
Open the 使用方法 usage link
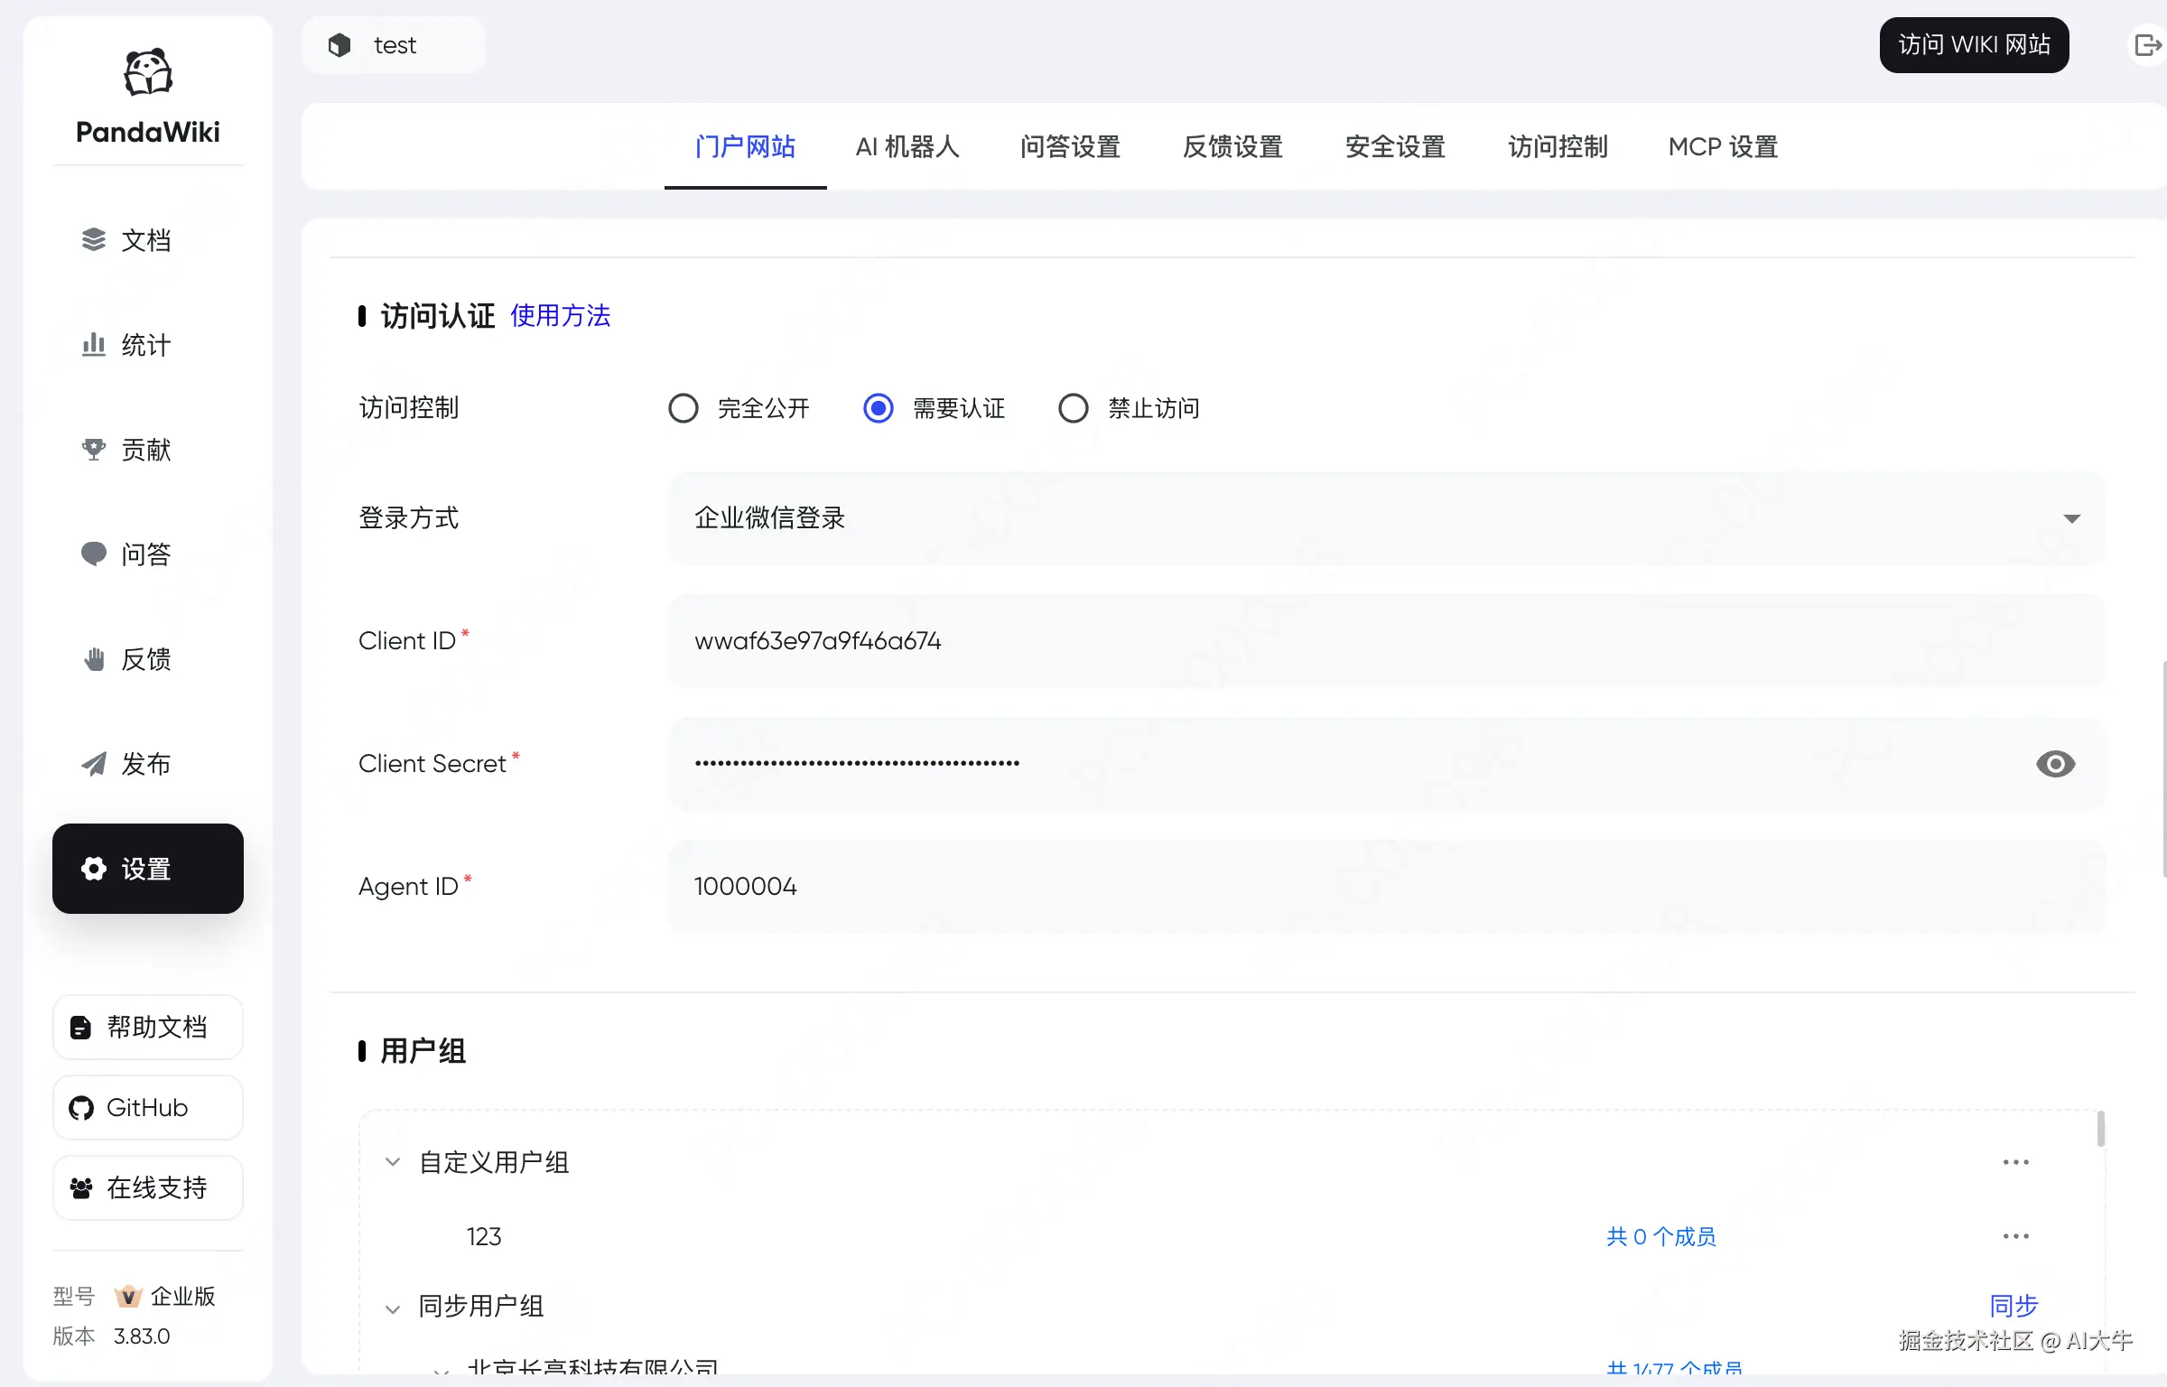coord(560,316)
